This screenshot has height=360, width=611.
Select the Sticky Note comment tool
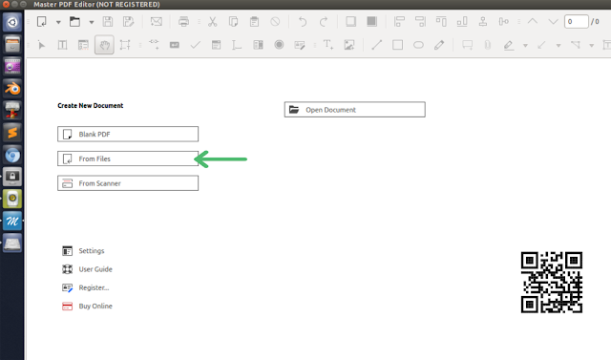pyautogui.click(x=467, y=45)
